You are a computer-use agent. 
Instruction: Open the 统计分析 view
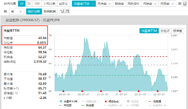coord(34,12)
